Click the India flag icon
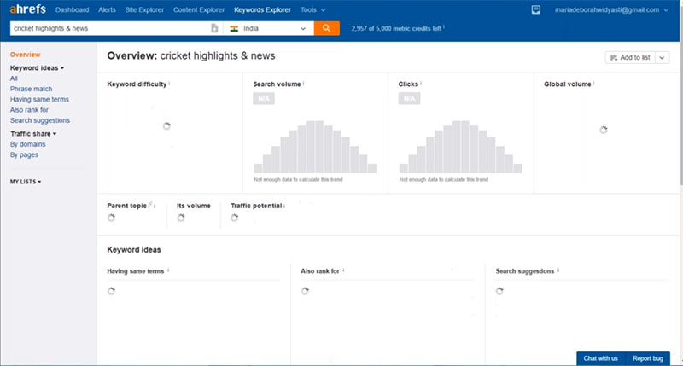 [234, 28]
